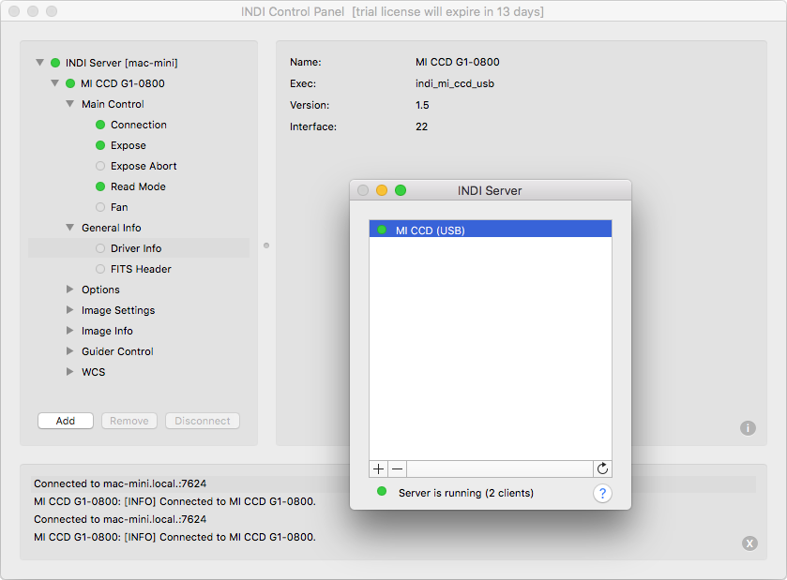Select Expose Abort in the tree

click(144, 166)
